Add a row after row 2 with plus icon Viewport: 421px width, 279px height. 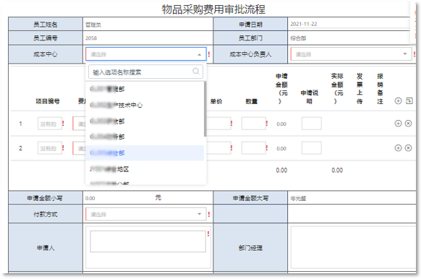[398, 148]
